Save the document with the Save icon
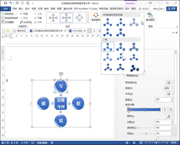Screen dimensions: 180x145 click(x=5, y=3)
